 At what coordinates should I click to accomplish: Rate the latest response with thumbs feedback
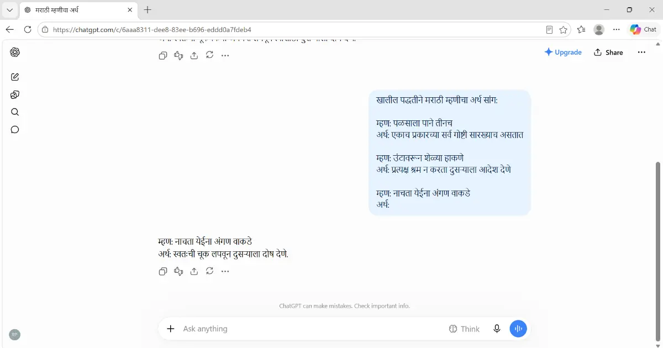(x=178, y=271)
